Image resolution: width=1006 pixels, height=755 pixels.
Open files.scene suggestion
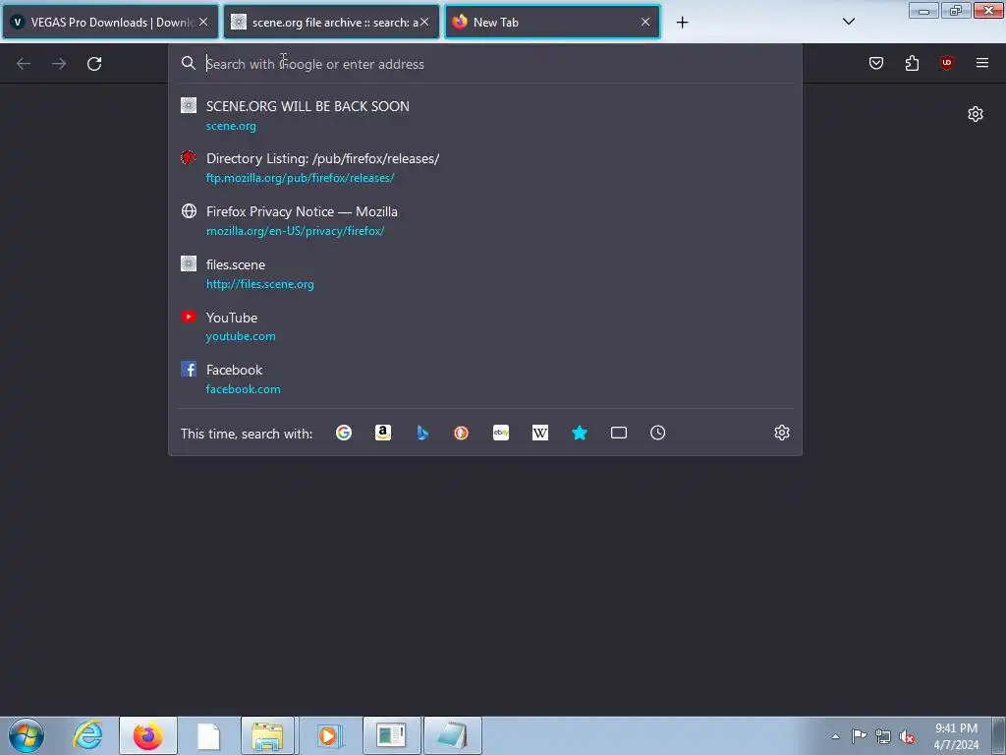coord(485,273)
